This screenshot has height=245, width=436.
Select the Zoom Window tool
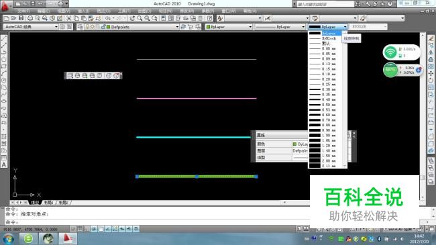pyautogui.click(x=147, y=18)
